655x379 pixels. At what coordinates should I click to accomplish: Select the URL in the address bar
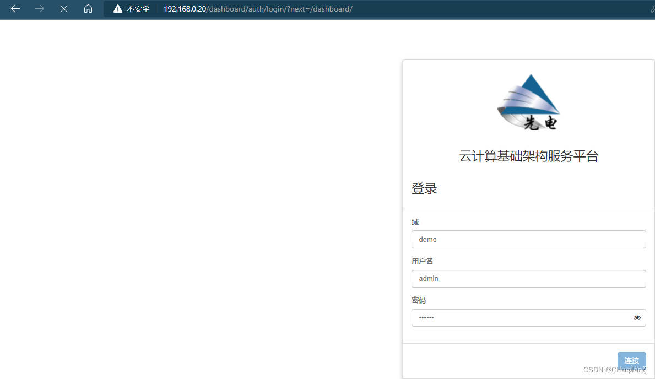pyautogui.click(x=258, y=9)
